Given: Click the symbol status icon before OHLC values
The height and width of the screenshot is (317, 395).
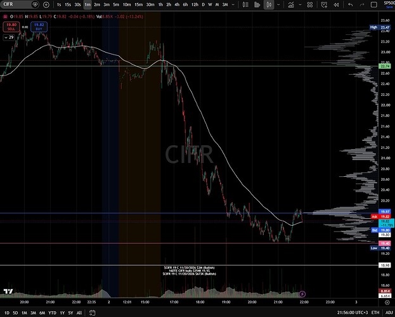Looking at the screenshot, I should (x=5, y=17).
